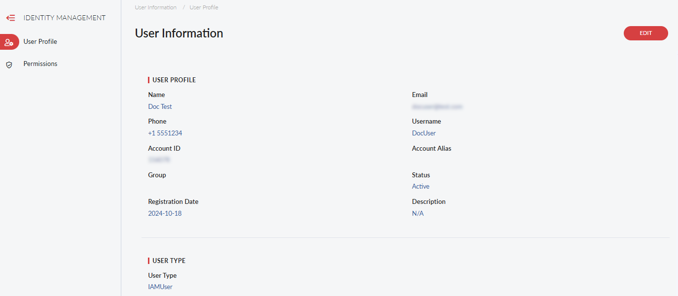Select User Profile in the sidebar
The image size is (678, 296).
[x=40, y=42]
